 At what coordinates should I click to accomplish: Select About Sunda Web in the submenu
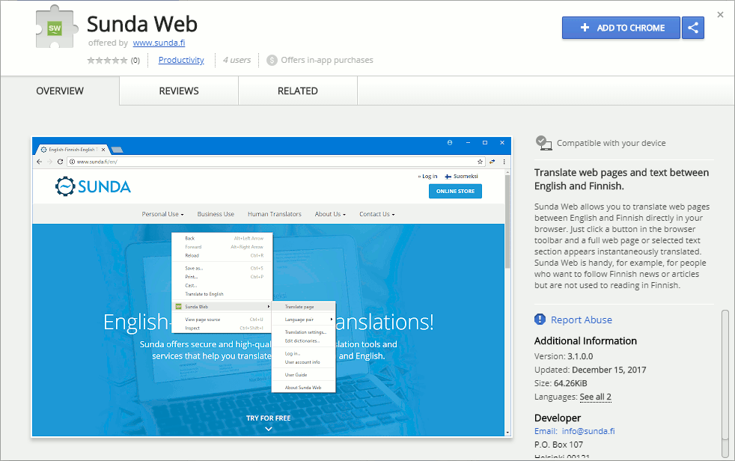click(x=303, y=388)
